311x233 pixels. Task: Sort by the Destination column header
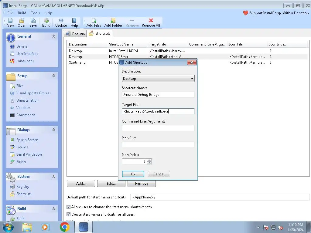[x=87, y=44]
